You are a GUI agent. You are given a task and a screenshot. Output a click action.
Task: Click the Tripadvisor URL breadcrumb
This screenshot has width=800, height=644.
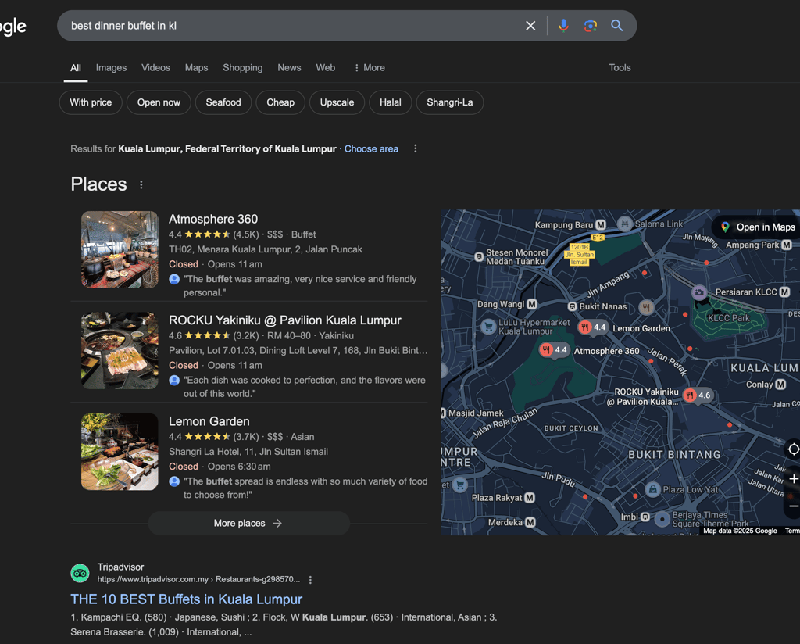[x=198, y=579]
